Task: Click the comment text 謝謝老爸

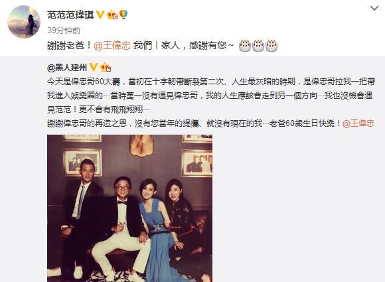Action: pos(66,46)
